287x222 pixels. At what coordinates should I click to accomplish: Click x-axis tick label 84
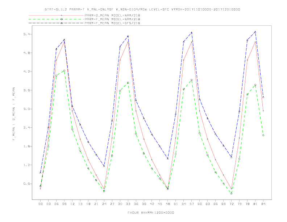pyautogui.click(x=263, y=204)
